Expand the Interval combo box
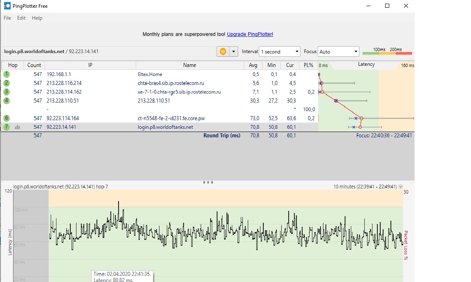 pyautogui.click(x=280, y=52)
